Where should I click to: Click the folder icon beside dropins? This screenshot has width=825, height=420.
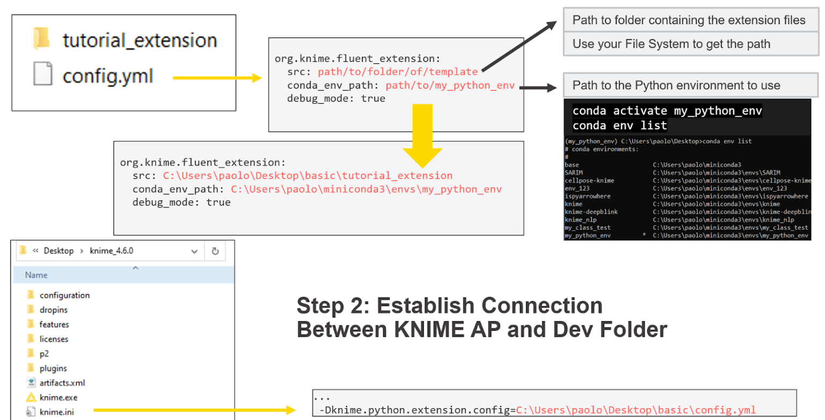point(31,309)
